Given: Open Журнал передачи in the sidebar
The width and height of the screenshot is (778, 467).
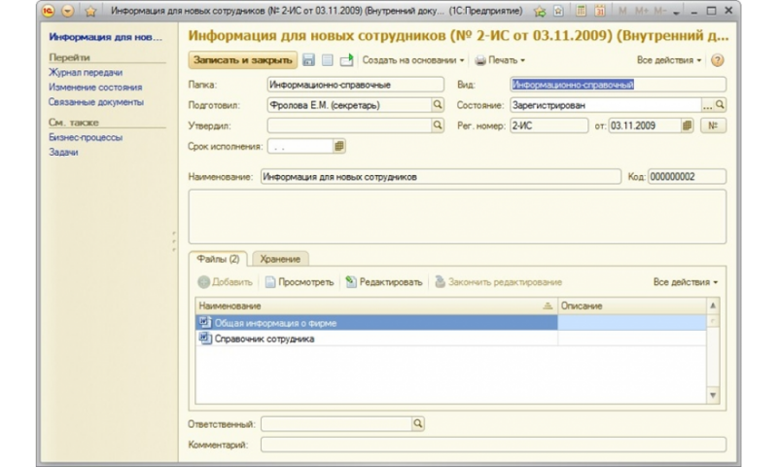Looking at the screenshot, I should 86,73.
